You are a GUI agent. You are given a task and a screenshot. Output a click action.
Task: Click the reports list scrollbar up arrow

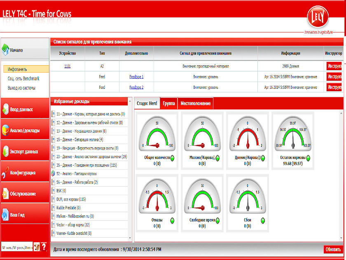(130, 101)
